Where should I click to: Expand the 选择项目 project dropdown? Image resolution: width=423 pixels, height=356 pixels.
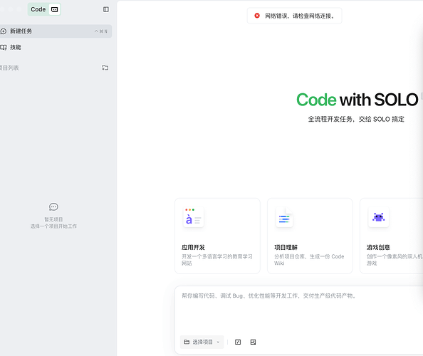202,342
